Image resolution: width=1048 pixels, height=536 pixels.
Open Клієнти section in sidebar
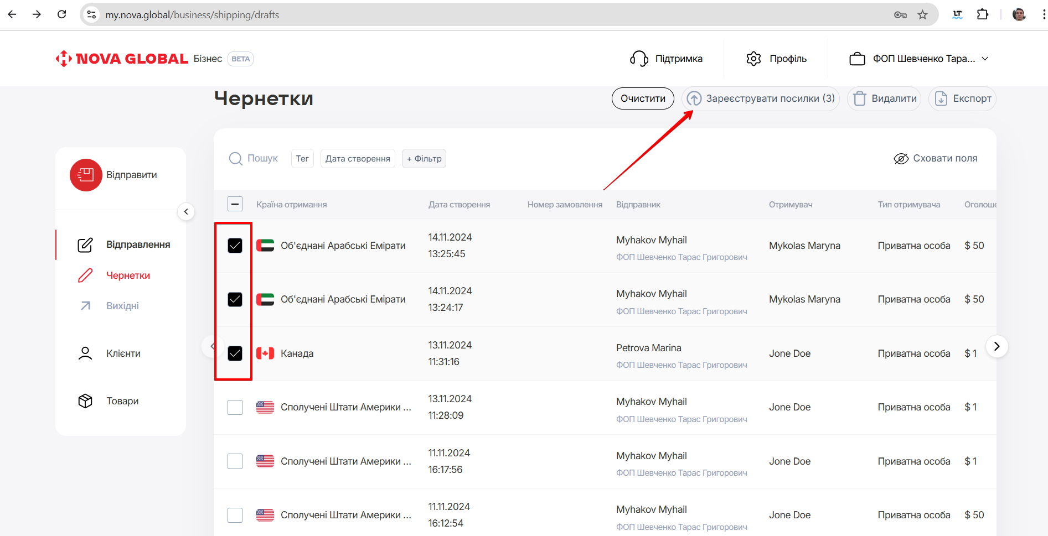coord(123,353)
